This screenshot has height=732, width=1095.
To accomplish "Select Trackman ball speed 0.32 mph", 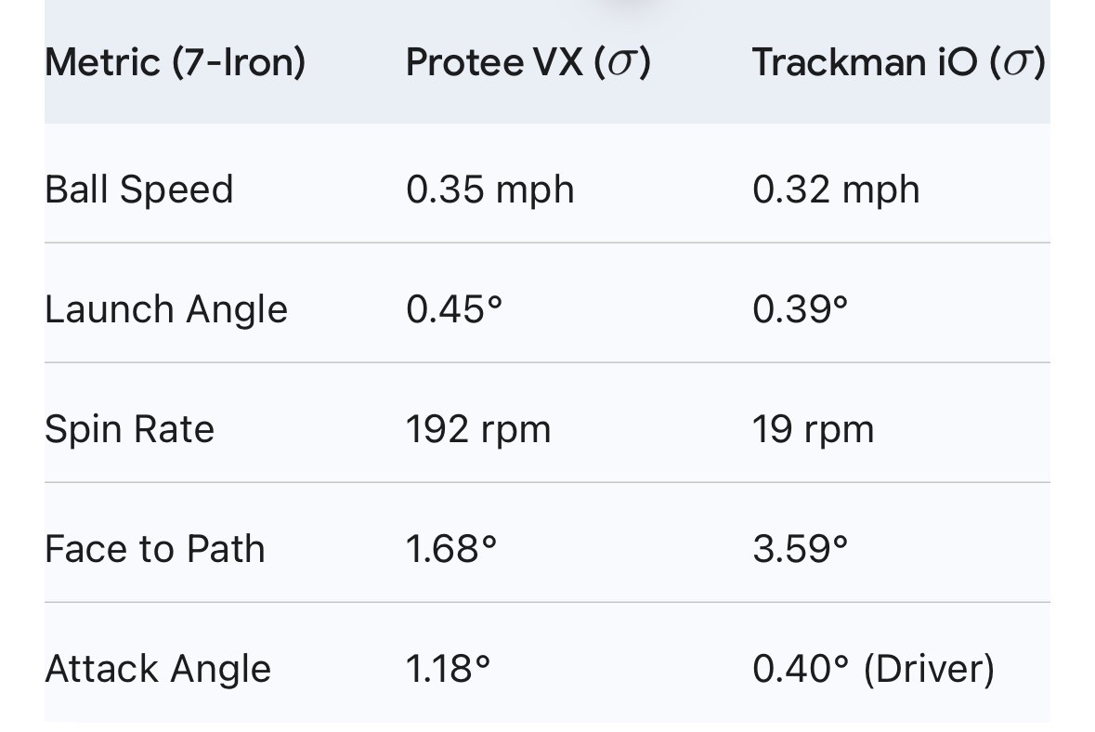I will click(x=836, y=190).
